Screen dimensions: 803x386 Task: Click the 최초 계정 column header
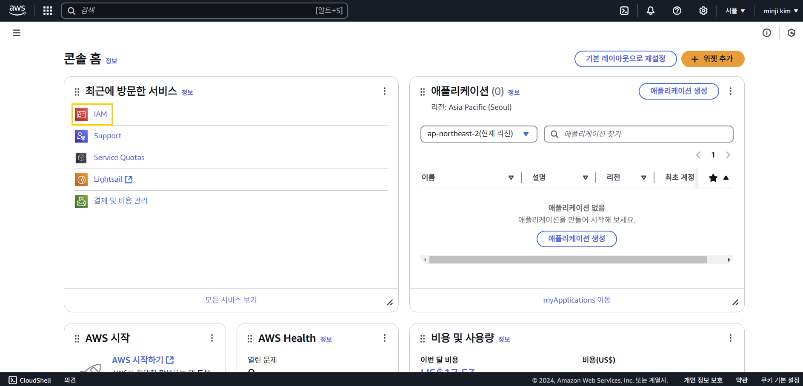click(680, 177)
